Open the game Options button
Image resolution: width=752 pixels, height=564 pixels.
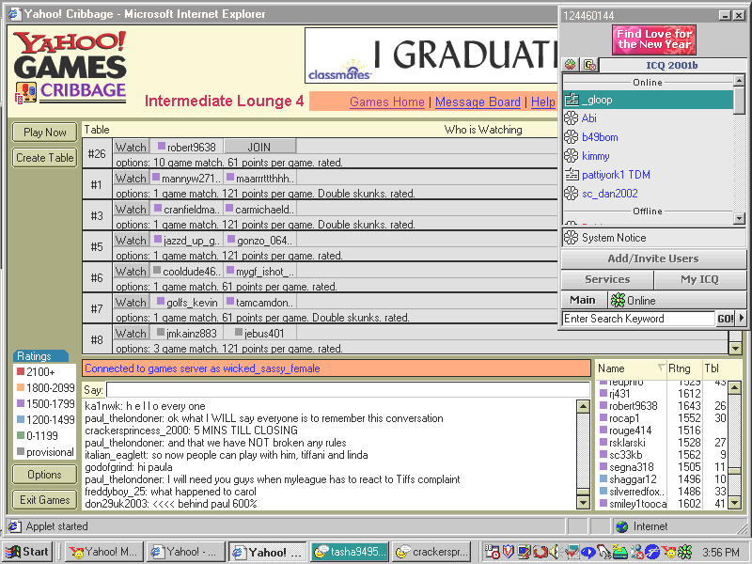click(44, 475)
